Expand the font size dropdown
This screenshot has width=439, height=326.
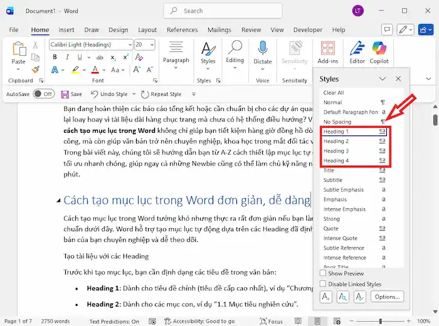tap(152, 45)
